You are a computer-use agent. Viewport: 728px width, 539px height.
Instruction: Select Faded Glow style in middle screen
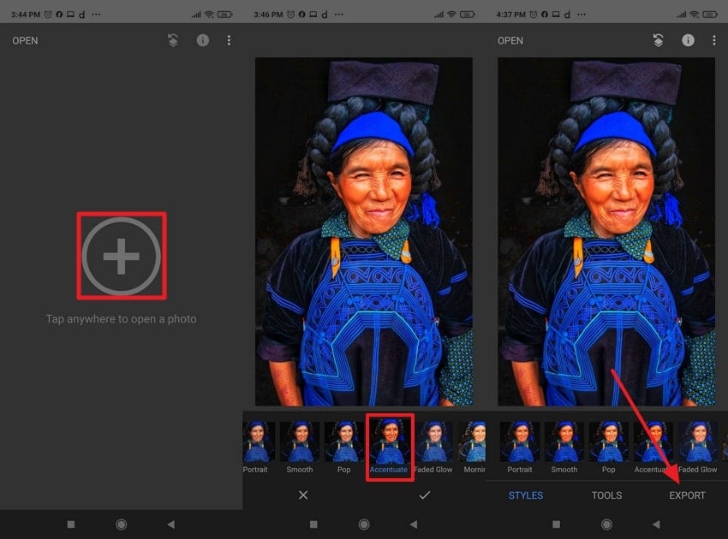pyautogui.click(x=433, y=447)
